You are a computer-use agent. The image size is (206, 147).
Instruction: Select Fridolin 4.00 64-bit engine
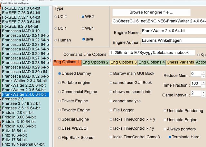coord(25,126)
